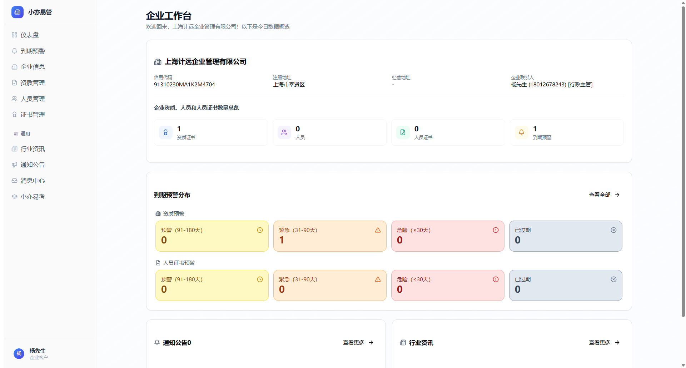Open the 到期预警 count card in the summary
686x368 pixels.
pyautogui.click(x=567, y=132)
